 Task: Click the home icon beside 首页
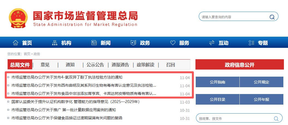16,43
